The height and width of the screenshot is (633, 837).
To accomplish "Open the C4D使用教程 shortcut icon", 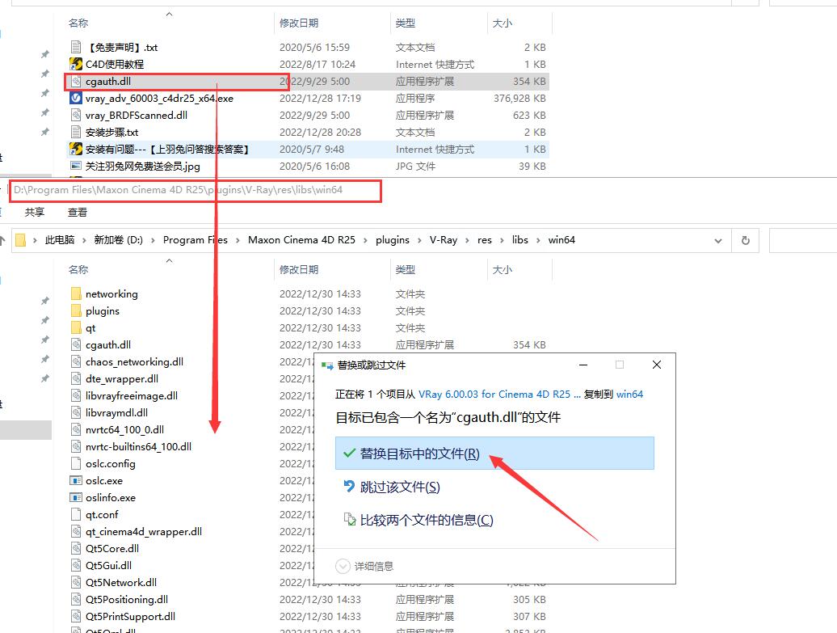I will (76, 64).
